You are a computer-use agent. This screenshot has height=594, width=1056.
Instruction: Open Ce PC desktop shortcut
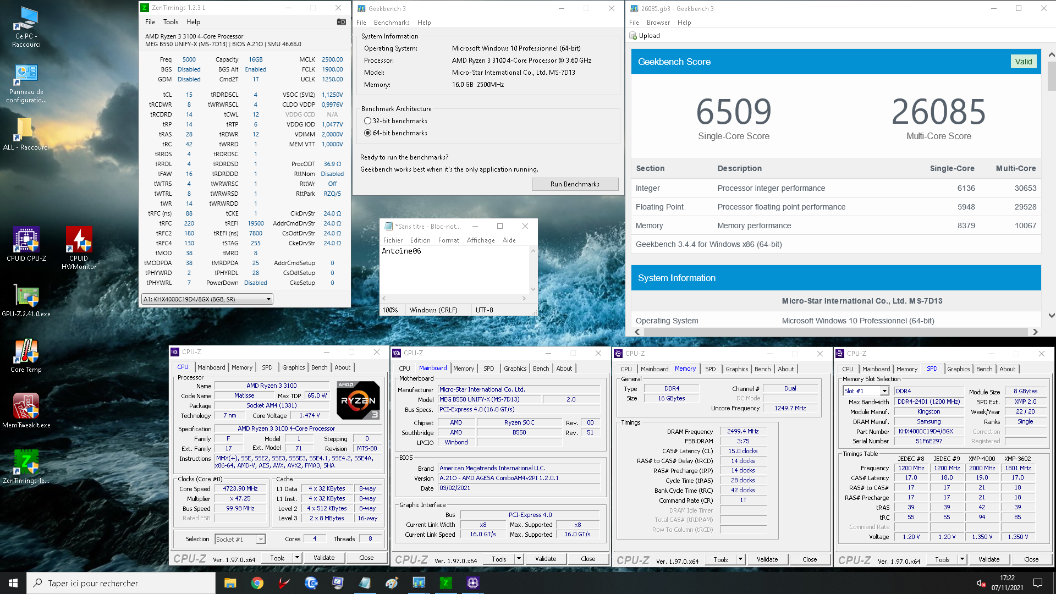[x=26, y=28]
